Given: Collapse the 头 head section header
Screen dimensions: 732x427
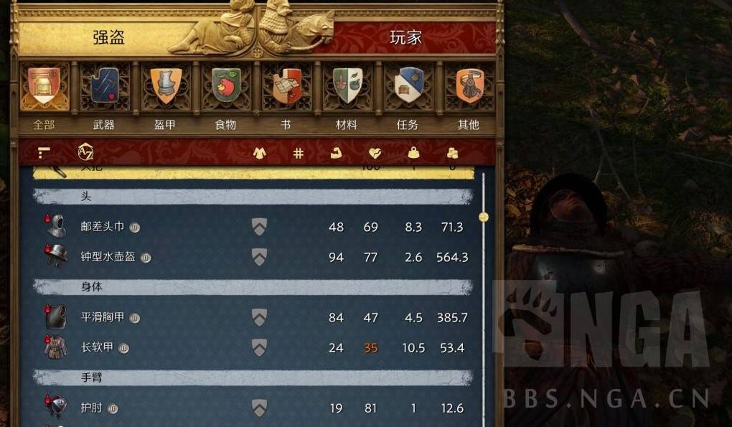Looking at the screenshot, I should [253, 197].
